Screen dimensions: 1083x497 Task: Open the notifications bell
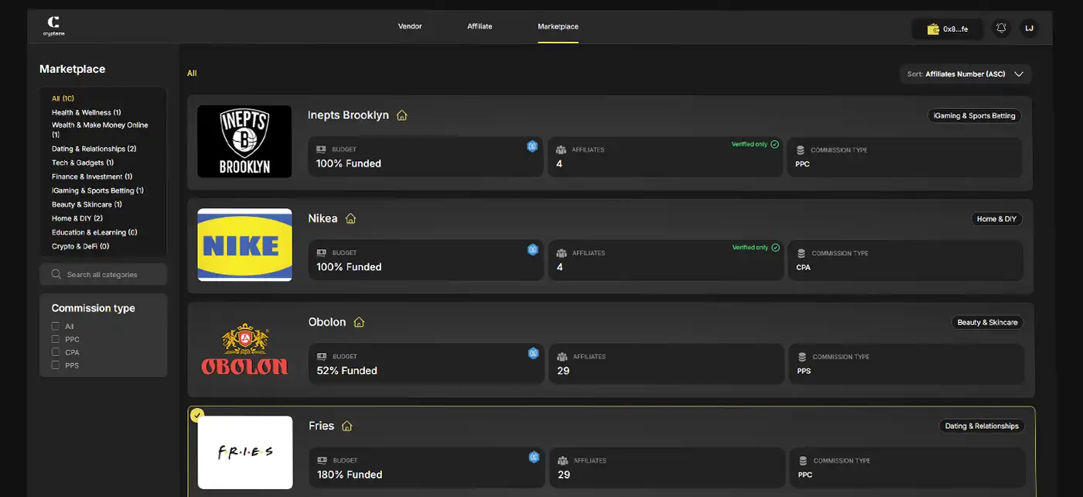tap(1001, 29)
